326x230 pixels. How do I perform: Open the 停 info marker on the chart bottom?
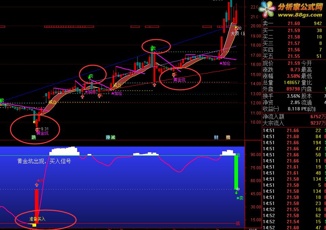pos(108,137)
